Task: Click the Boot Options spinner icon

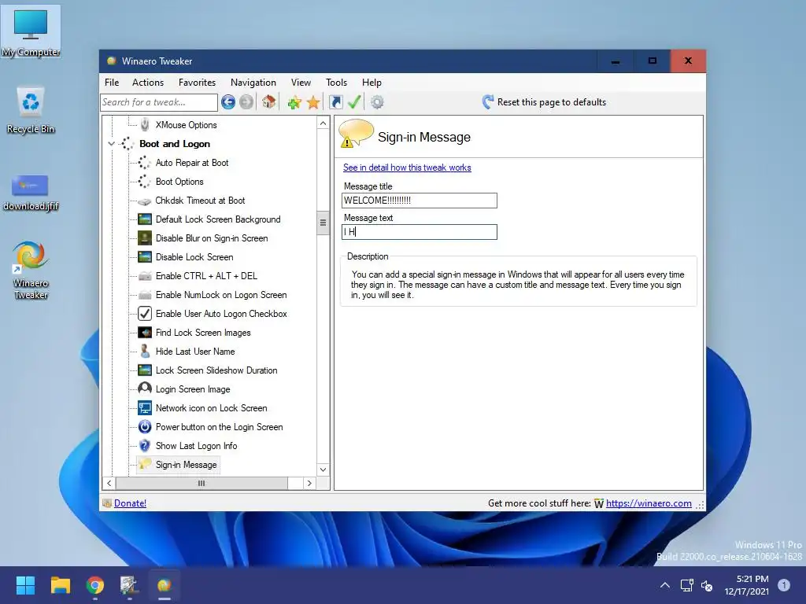Action: [145, 182]
